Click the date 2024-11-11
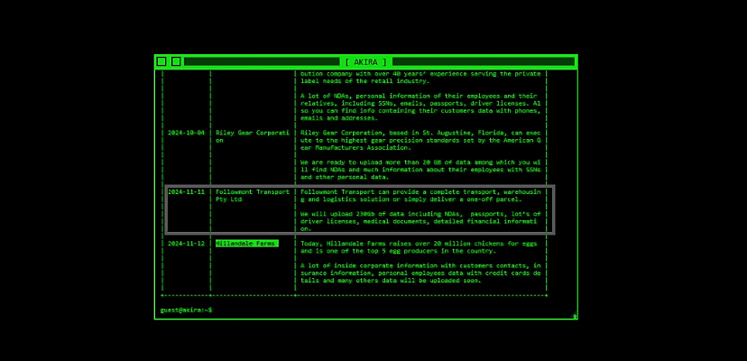Viewport: 747px width, 361px height. tap(186, 191)
